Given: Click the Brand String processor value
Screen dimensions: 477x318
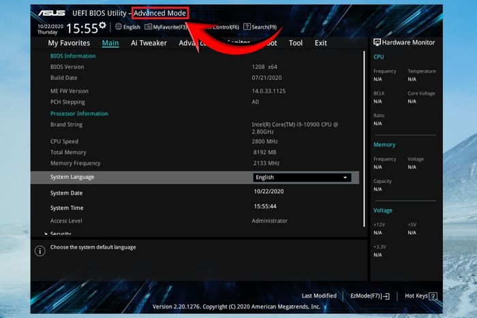Looking at the screenshot, I should coord(295,128).
